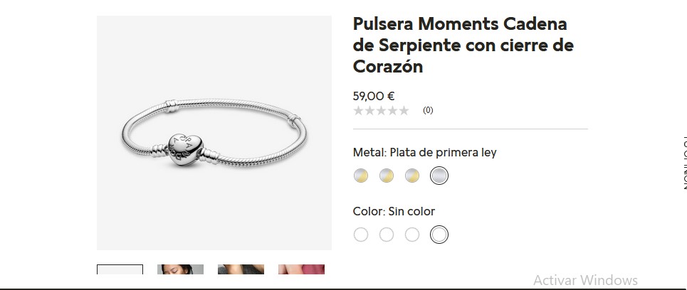
Task: Select the selected silver Plata metal swatch
Action: (x=439, y=176)
